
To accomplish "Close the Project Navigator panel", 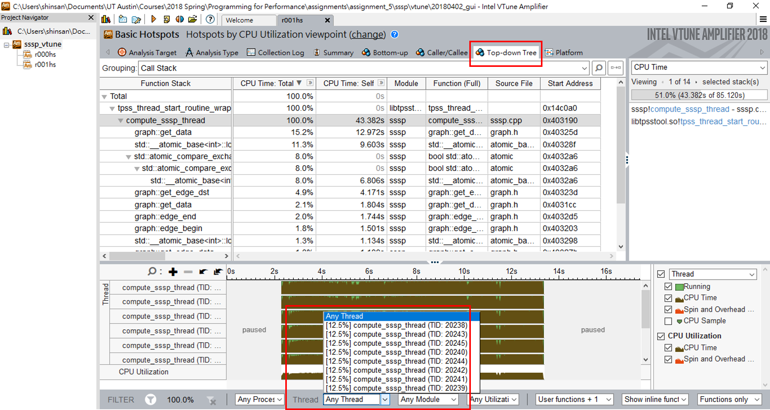I will point(91,17).
